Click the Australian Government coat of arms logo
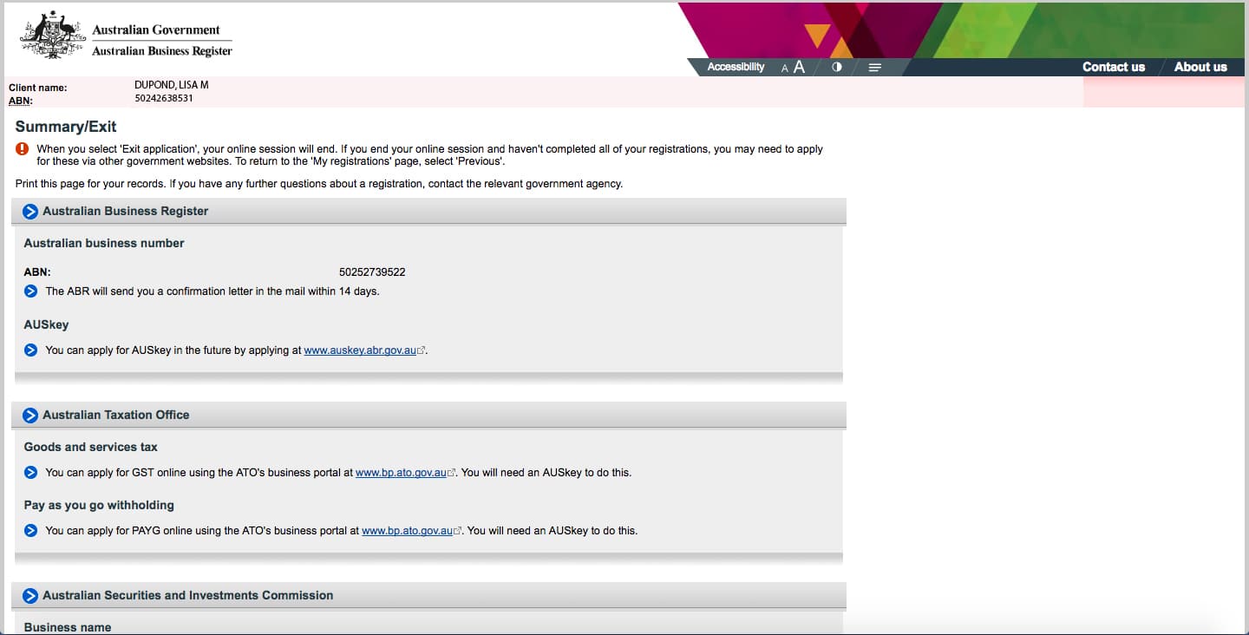This screenshot has width=1249, height=635. point(53,35)
